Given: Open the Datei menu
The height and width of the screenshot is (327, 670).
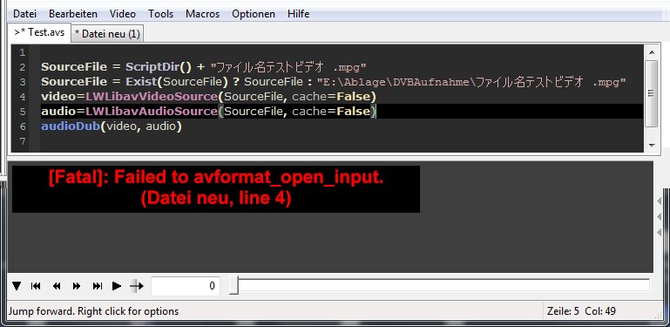Looking at the screenshot, I should pos(24,14).
